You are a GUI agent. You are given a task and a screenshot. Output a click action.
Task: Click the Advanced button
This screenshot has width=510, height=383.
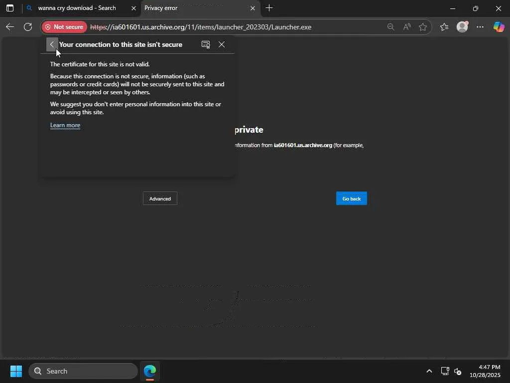click(x=160, y=198)
